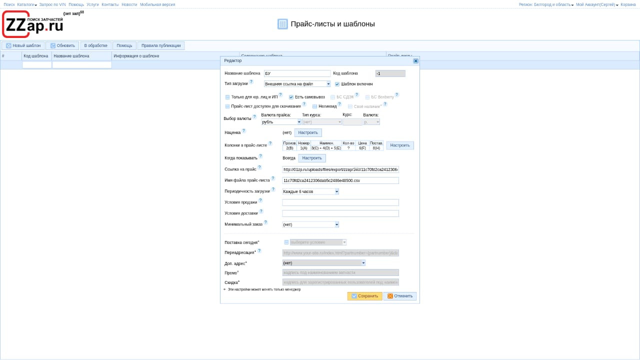640x360 pixels.
Task: Click help icon next to Тип загрузки
Action: (251, 82)
